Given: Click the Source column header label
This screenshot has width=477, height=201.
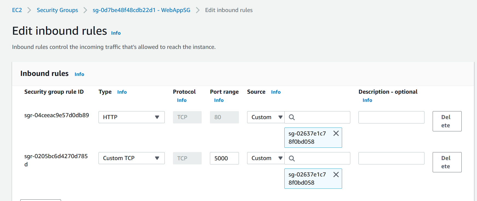Looking at the screenshot, I should 256,92.
